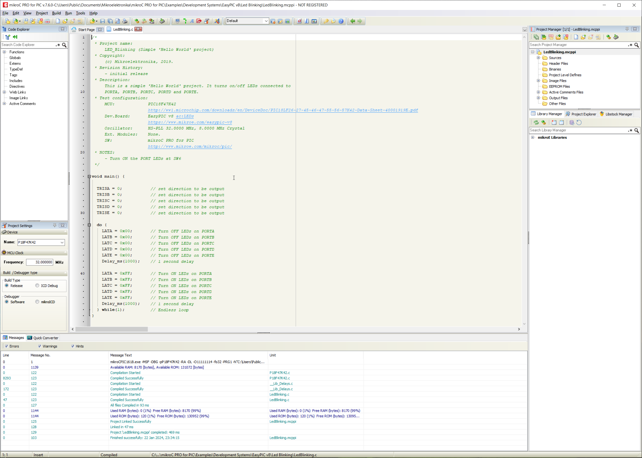Screen dimensions: 642x458
Task: Expand the Functions node in Code Explorer
Action: [x=4, y=52]
